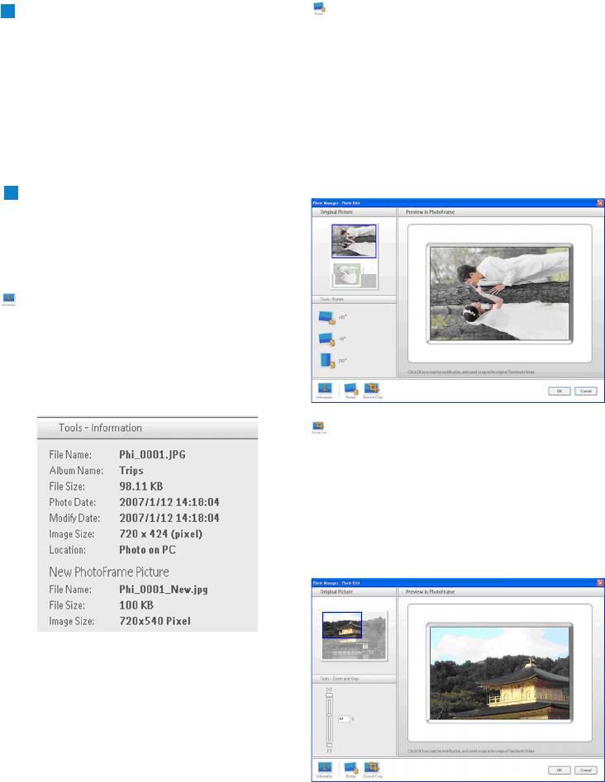
Task: Close the rotate Photo Edit window
Action: click(600, 202)
